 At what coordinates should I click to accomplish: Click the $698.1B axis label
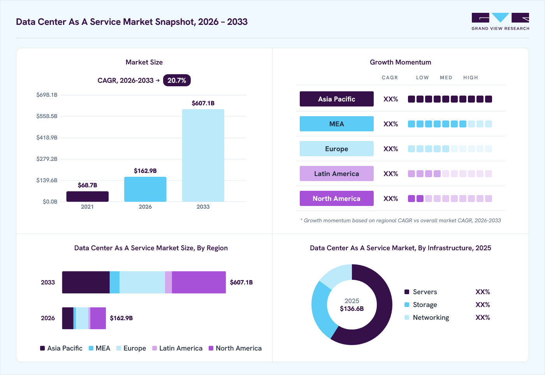pos(47,95)
